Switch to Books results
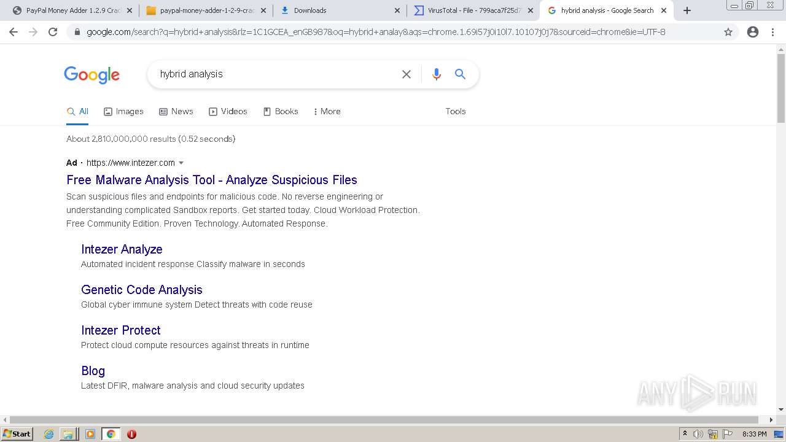Screen dimensions: 786x442 tap(281, 112)
